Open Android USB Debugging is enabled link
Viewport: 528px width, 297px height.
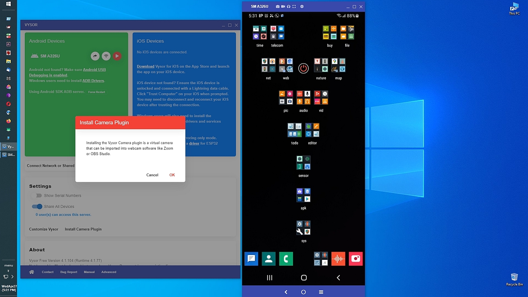67,73
